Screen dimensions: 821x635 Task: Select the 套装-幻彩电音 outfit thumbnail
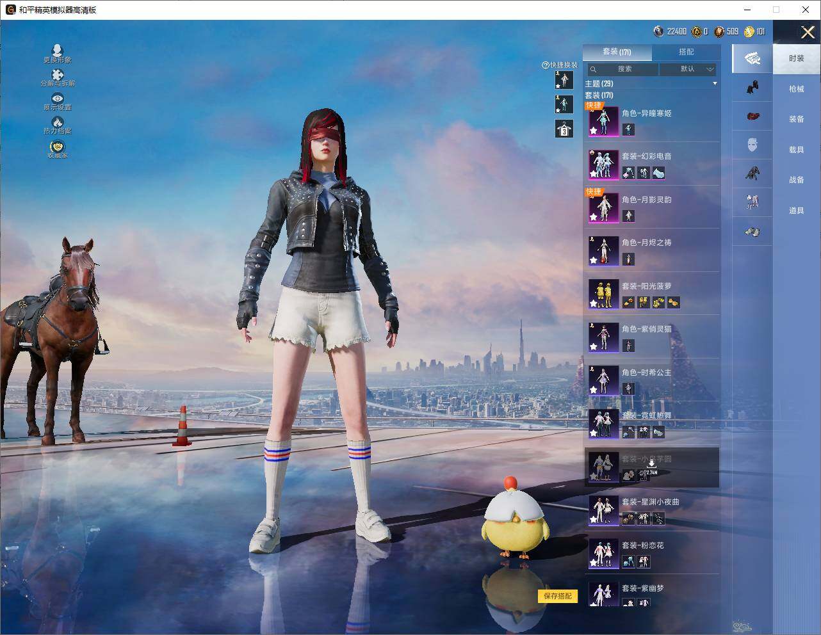[604, 165]
